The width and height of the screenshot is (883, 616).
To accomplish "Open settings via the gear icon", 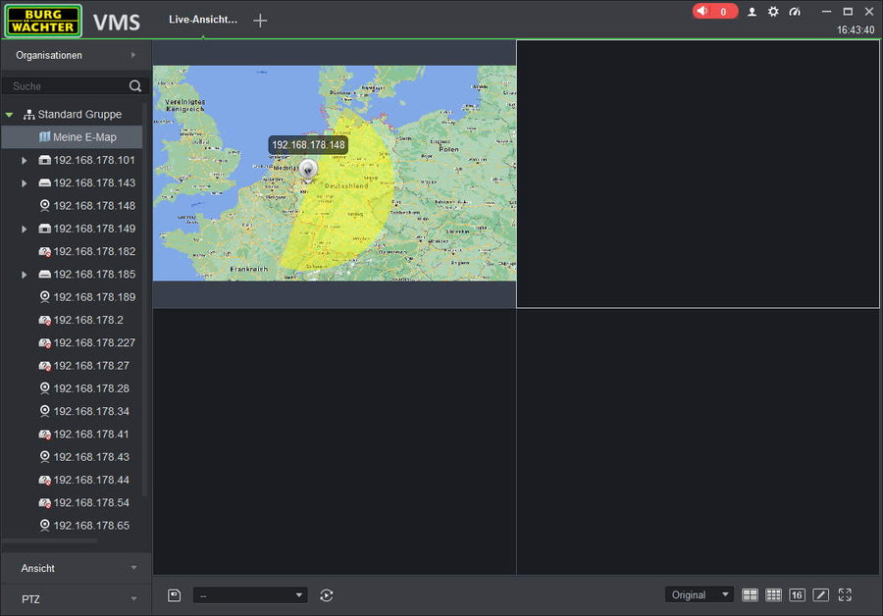I will point(773,12).
